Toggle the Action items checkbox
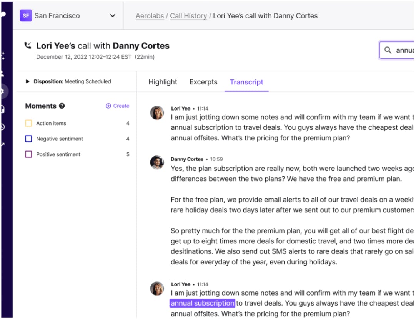The image size is (416, 319). coord(28,123)
